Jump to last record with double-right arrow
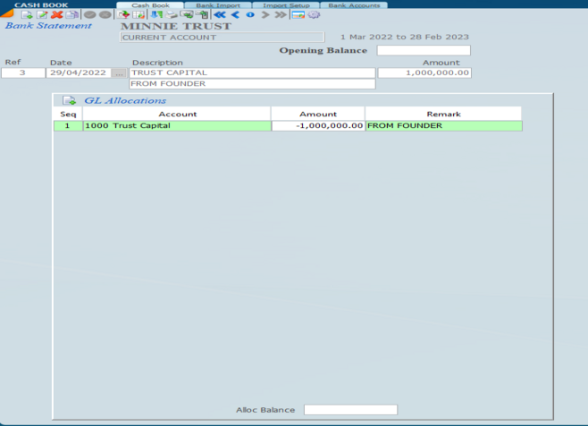This screenshot has height=426, width=588. point(281,15)
